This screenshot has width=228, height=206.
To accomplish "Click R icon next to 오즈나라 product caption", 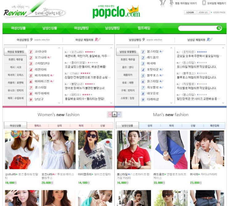I will point(55,174).
